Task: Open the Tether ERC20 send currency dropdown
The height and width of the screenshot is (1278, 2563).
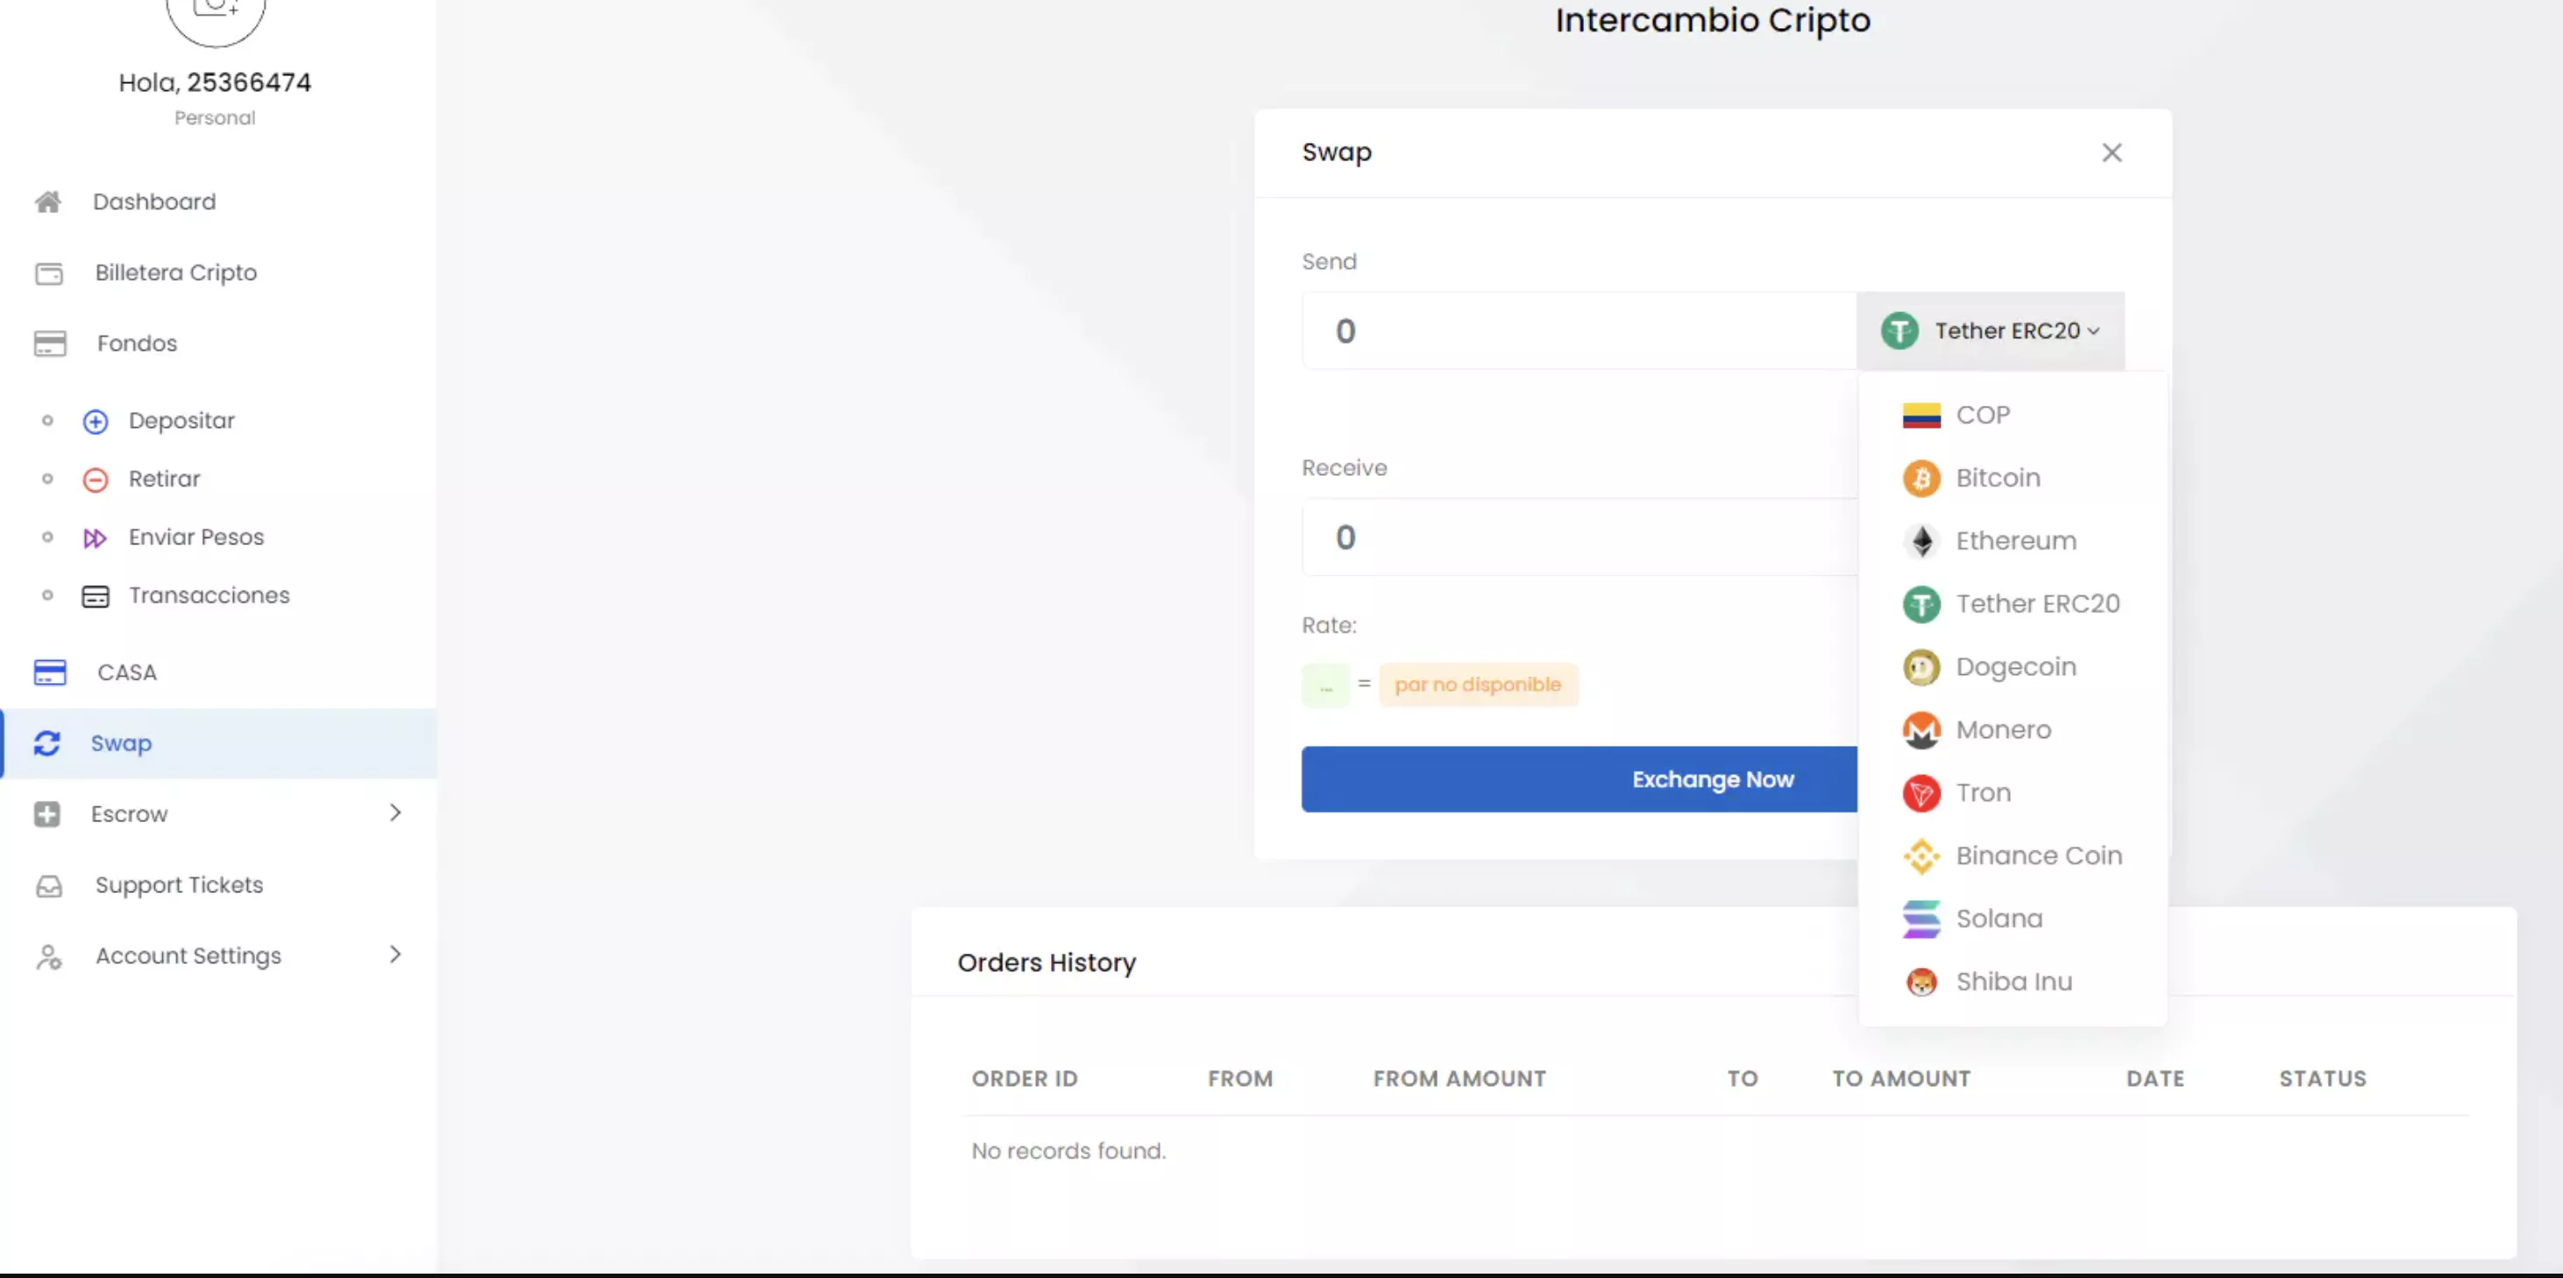Action: coord(1990,330)
